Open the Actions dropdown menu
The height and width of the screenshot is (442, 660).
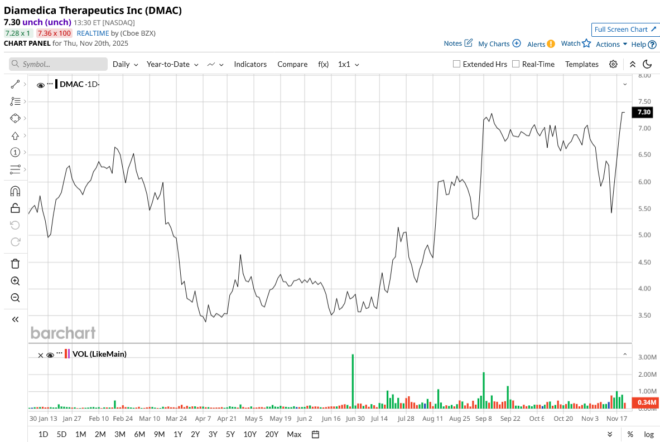tap(611, 44)
